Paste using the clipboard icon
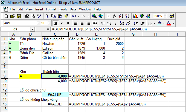 pyautogui.click(x=60, y=16)
